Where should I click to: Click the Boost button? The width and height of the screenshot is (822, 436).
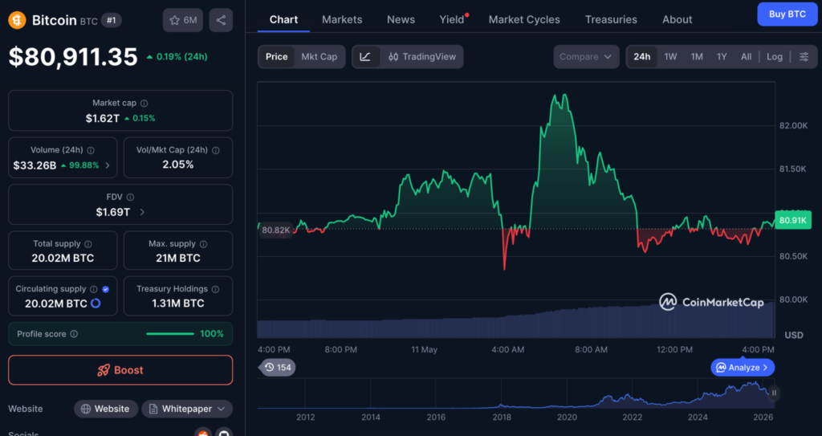point(120,370)
